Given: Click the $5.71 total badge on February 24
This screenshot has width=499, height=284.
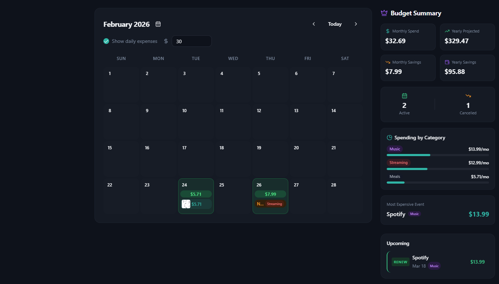Looking at the screenshot, I should [x=196, y=194].
